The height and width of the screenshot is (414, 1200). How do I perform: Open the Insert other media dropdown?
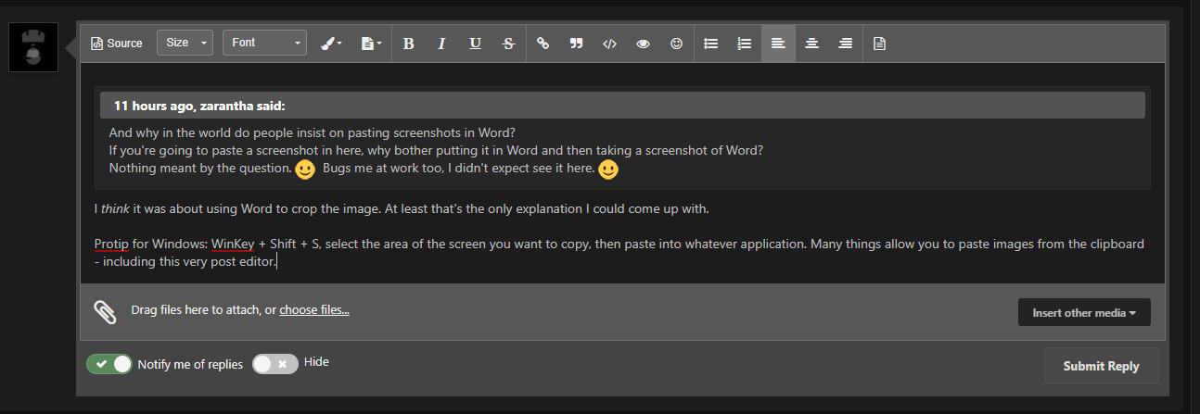[1084, 312]
